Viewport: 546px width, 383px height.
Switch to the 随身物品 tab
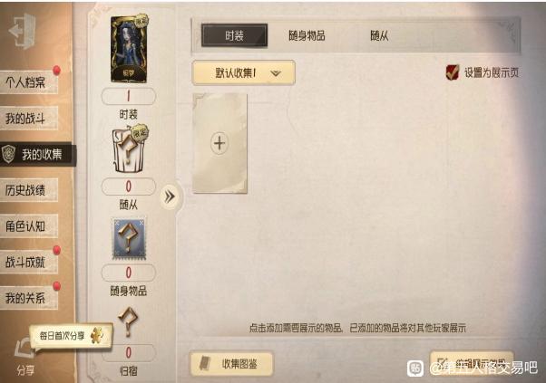coord(307,35)
